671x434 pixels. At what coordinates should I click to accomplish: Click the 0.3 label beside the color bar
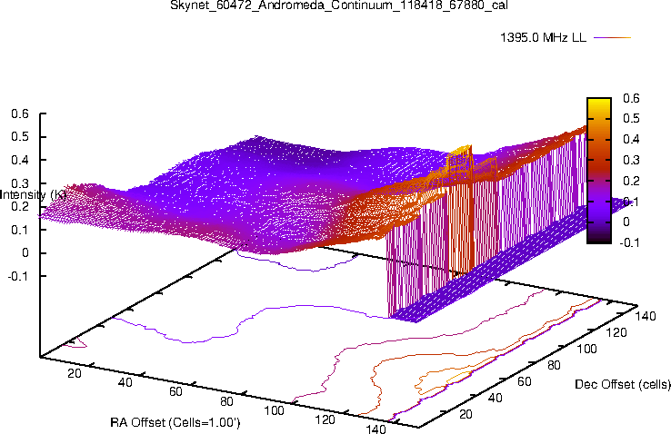pyautogui.click(x=631, y=160)
